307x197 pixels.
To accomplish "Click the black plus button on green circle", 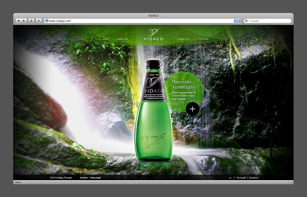I will click(x=192, y=109).
